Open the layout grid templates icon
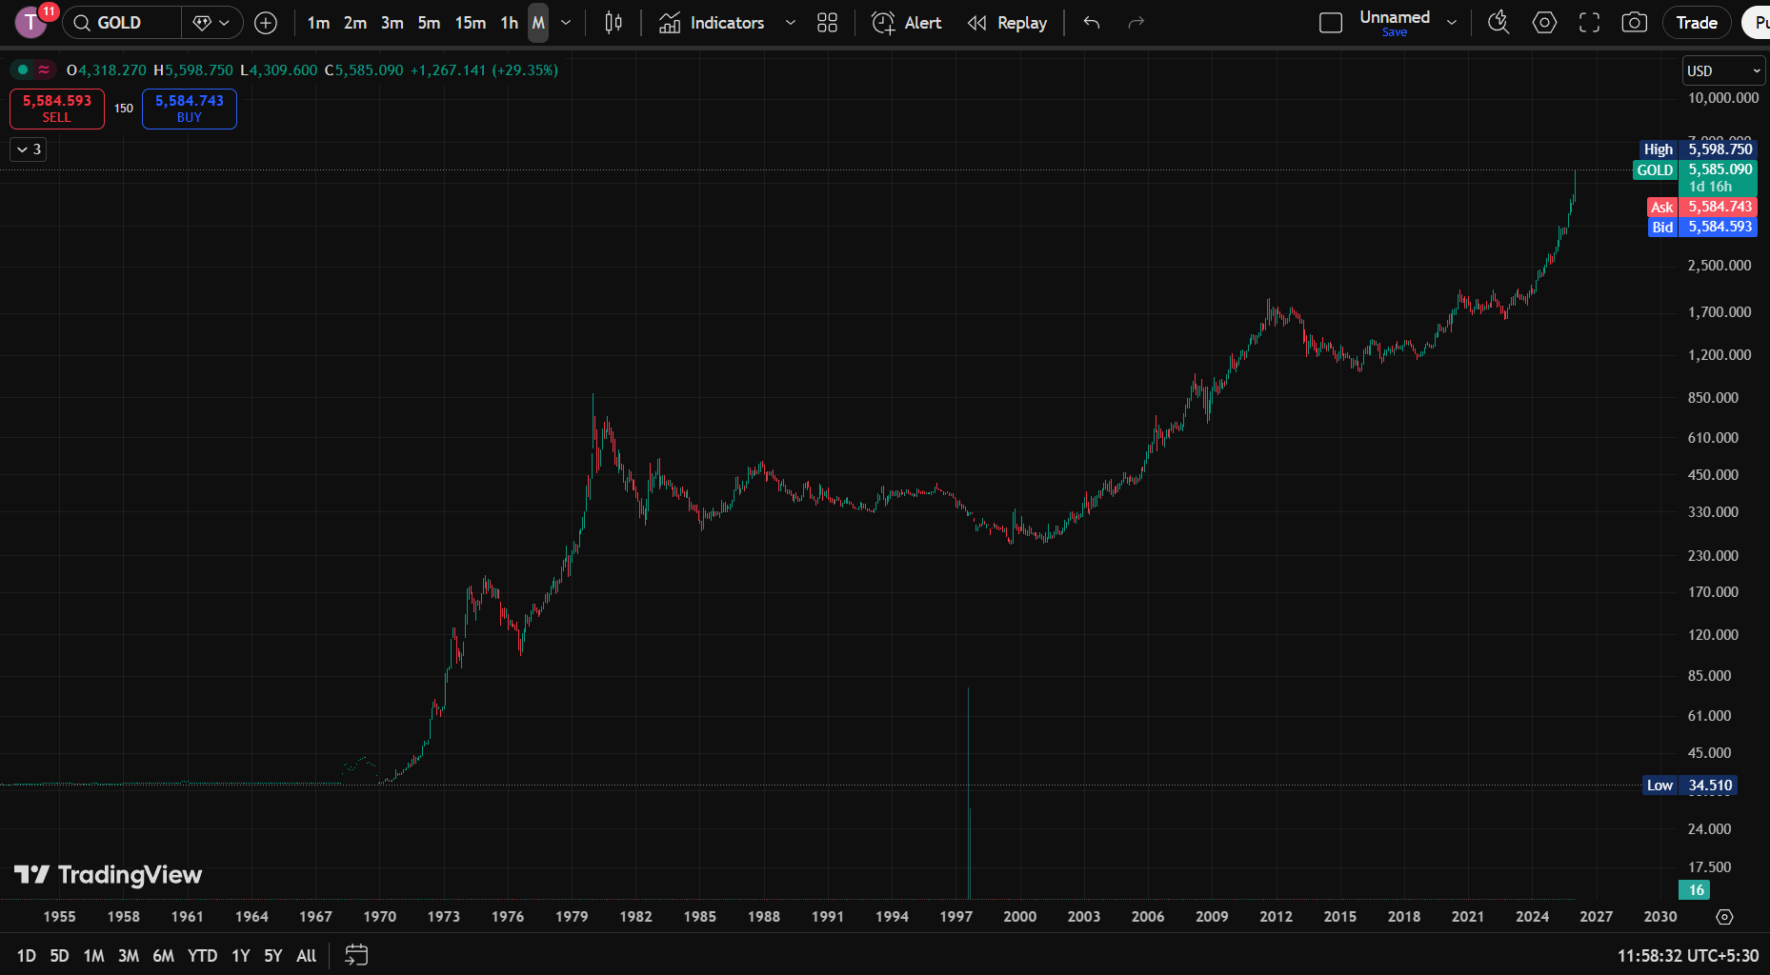The width and height of the screenshot is (1770, 975). pyautogui.click(x=827, y=23)
